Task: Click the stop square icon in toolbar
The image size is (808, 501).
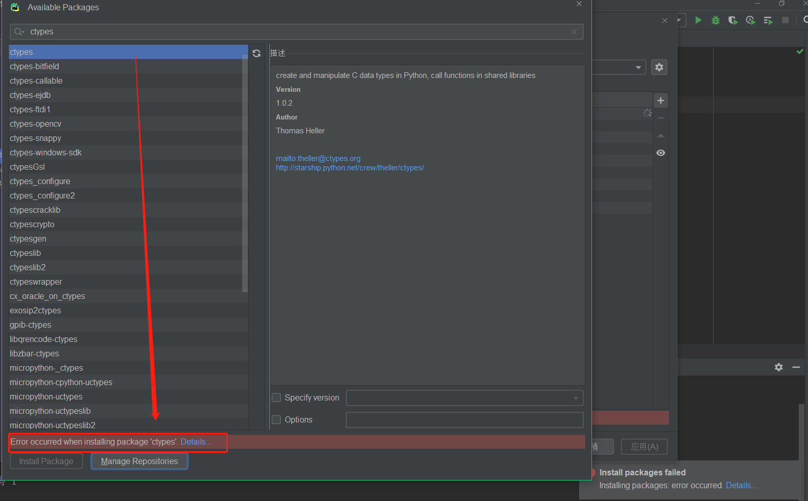Action: click(785, 20)
